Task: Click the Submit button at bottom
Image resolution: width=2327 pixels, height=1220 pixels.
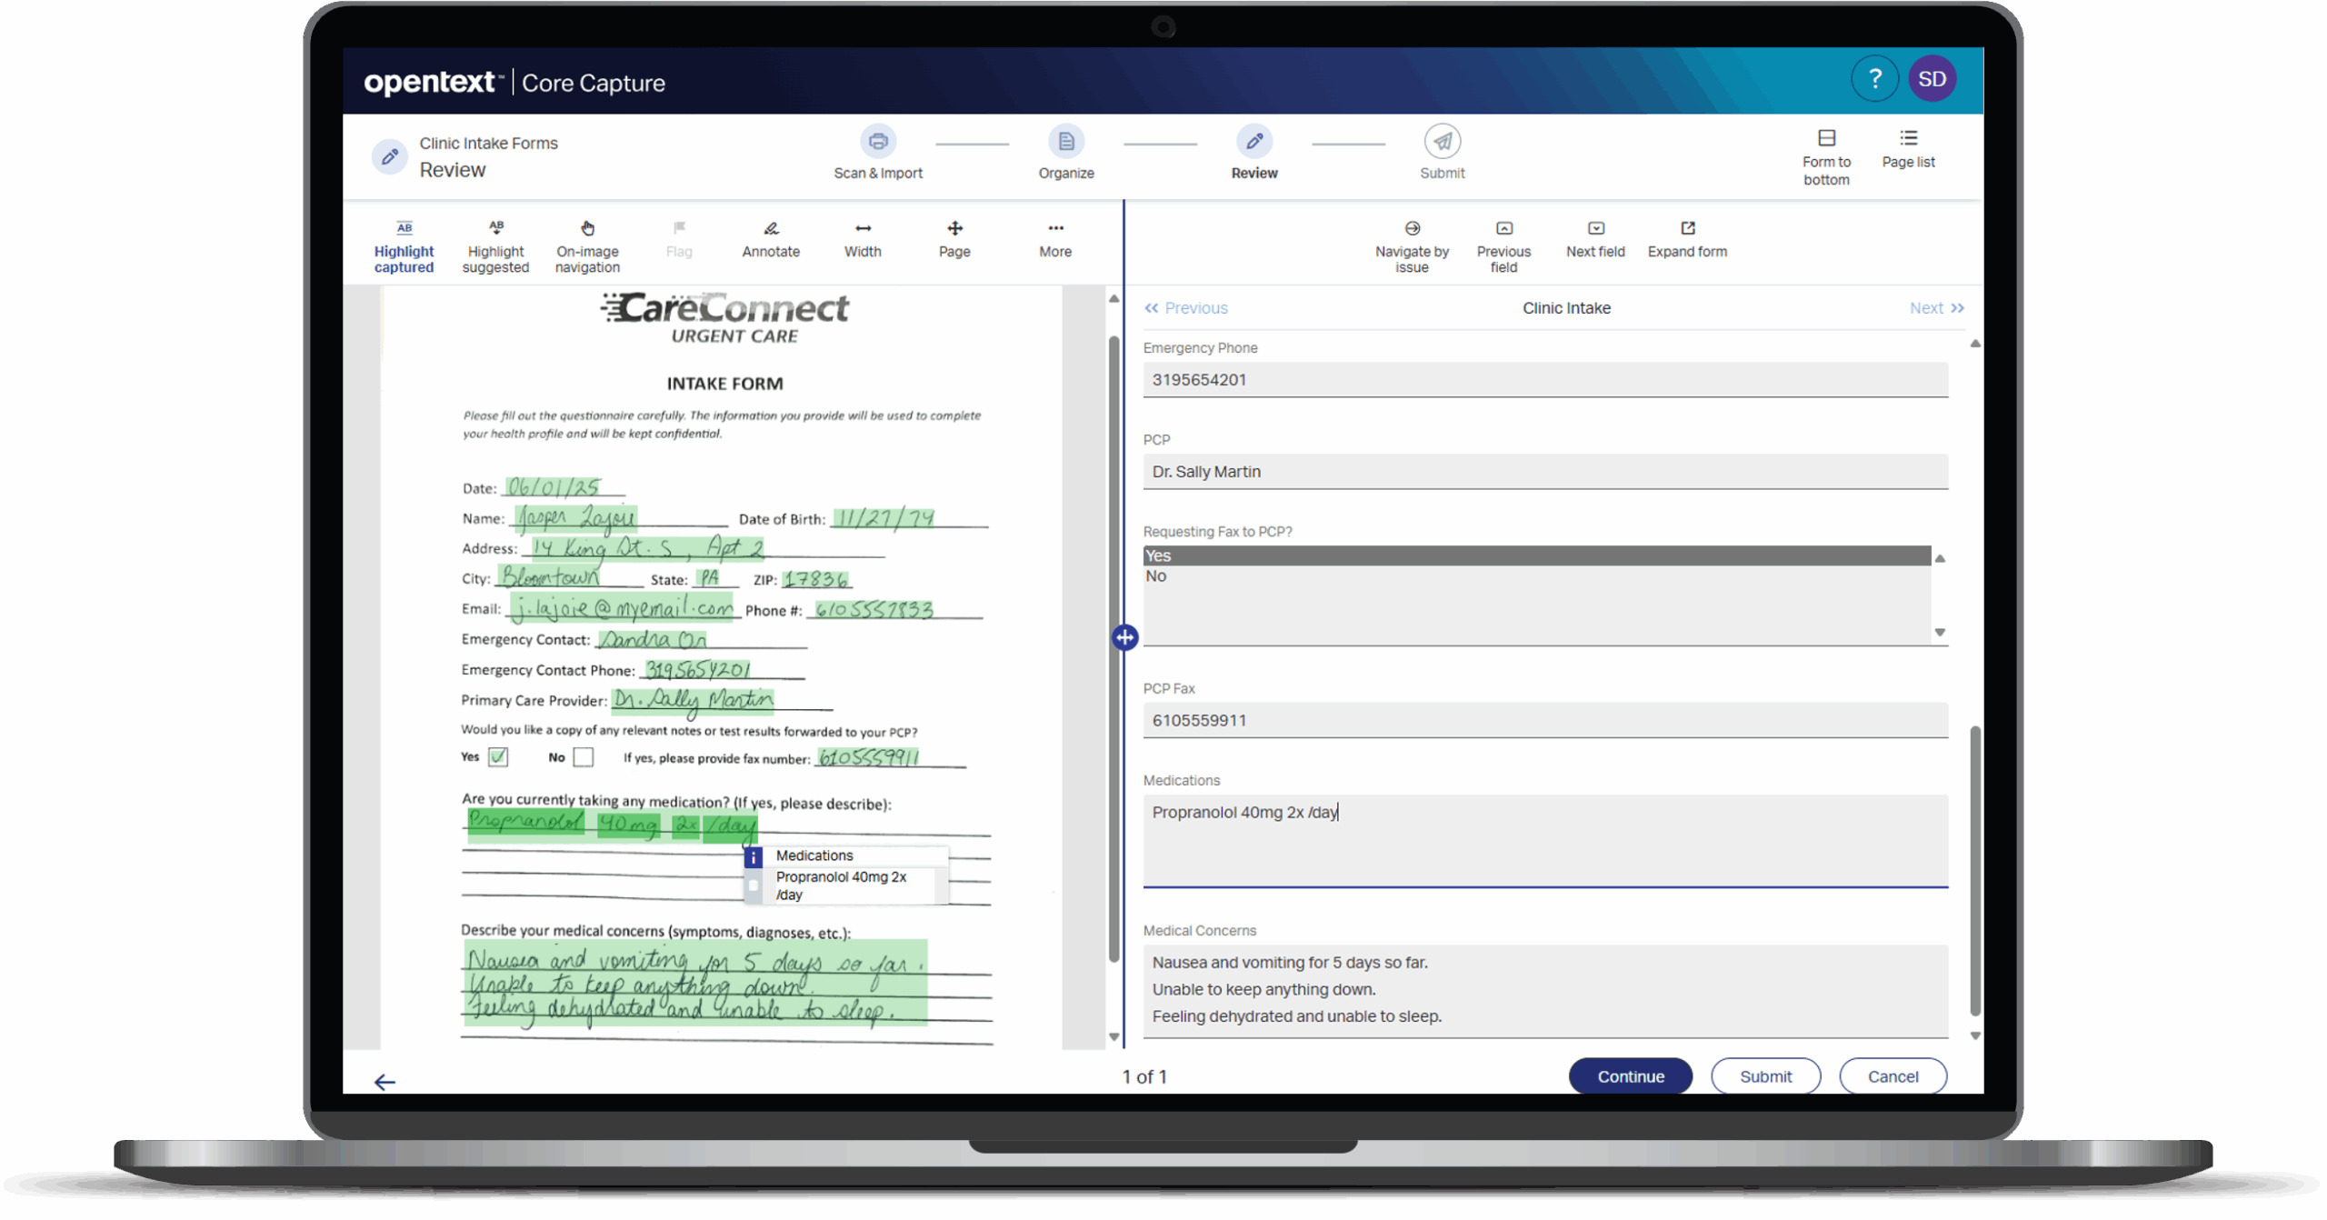Action: pos(1764,1076)
